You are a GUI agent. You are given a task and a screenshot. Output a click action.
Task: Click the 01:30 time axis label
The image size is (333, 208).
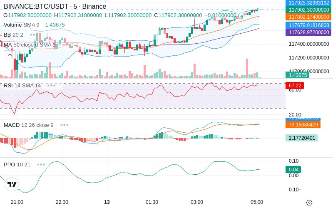(x=152, y=202)
